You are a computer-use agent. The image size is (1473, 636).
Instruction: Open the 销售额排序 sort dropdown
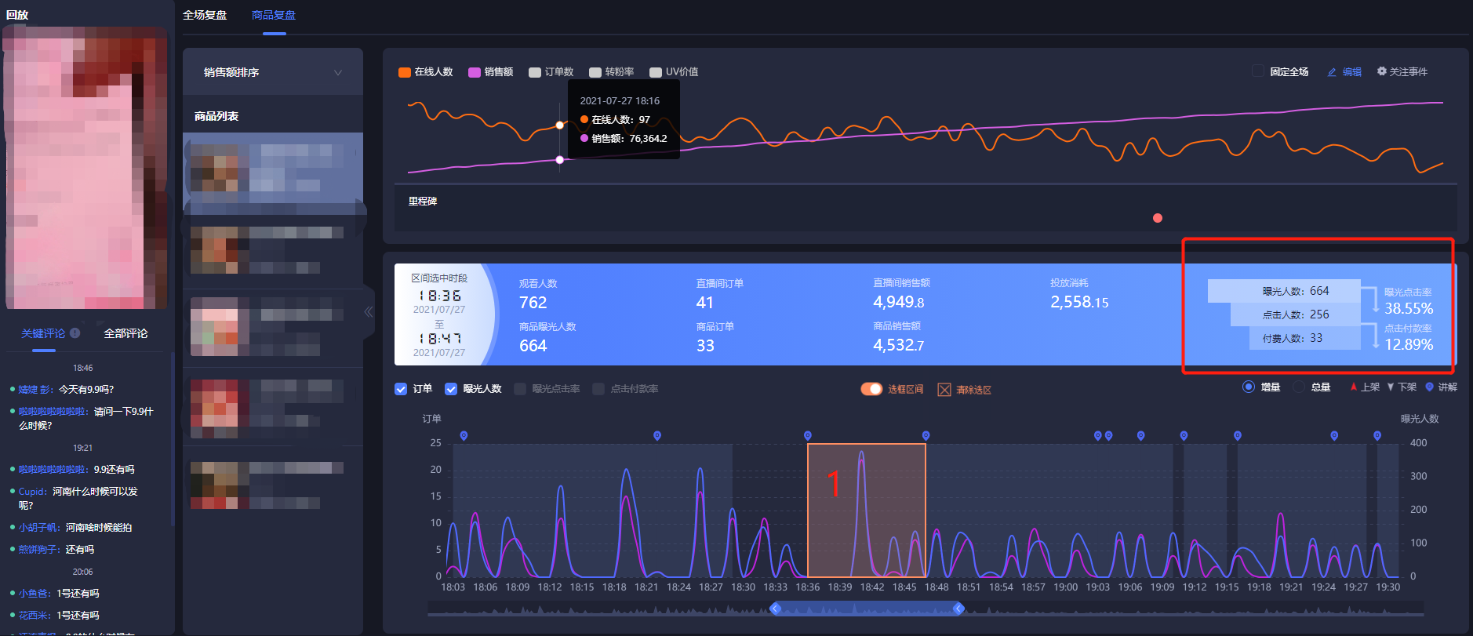(273, 72)
